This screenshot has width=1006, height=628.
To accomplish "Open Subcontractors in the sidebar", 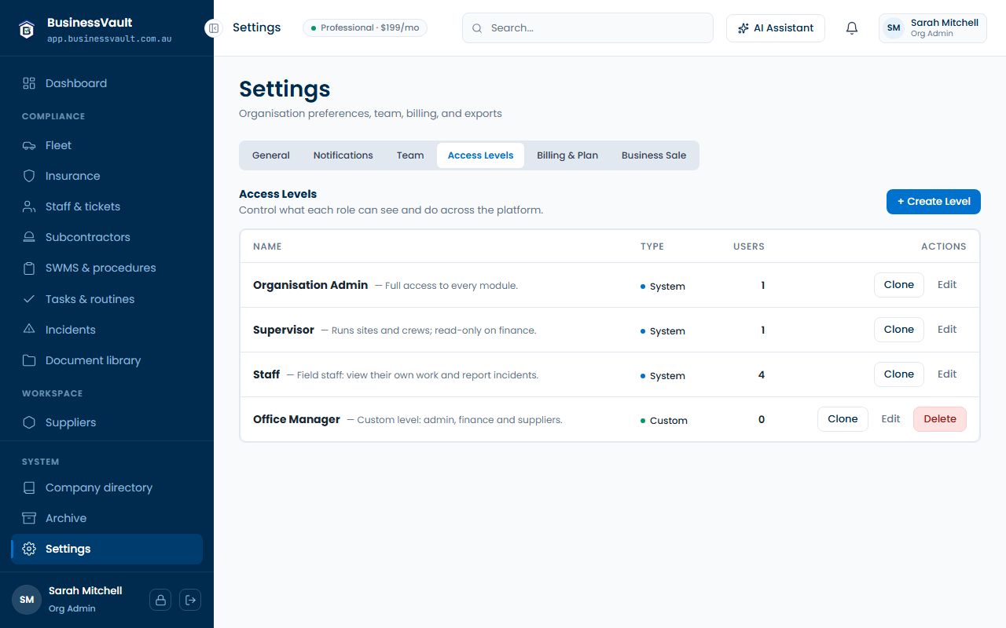I will 107,237.
